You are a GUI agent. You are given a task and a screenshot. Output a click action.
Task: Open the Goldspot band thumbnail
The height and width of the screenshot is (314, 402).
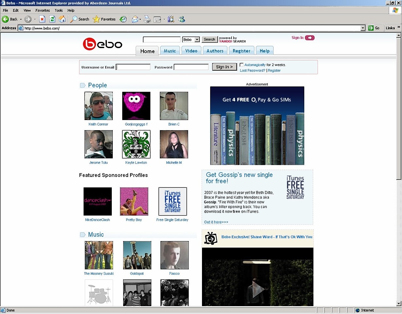tap(137, 255)
